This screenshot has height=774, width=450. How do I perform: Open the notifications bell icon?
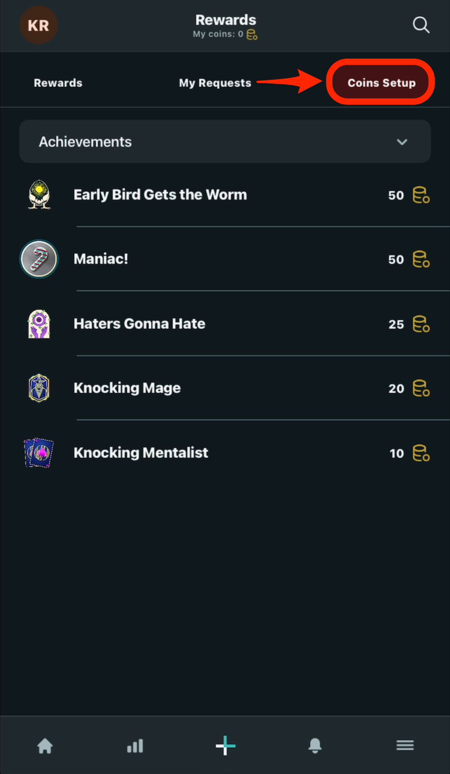coord(315,745)
